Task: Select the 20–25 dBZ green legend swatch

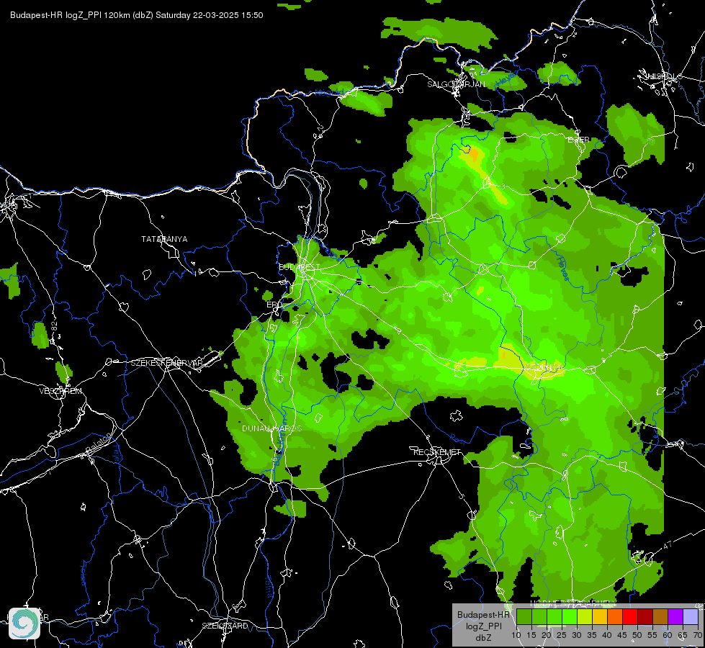Action: tap(554, 617)
